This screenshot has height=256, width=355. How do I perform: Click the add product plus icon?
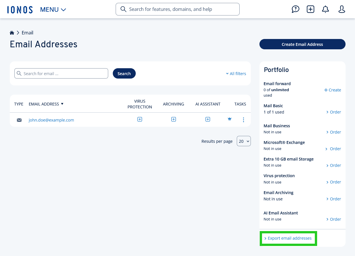[310, 9]
